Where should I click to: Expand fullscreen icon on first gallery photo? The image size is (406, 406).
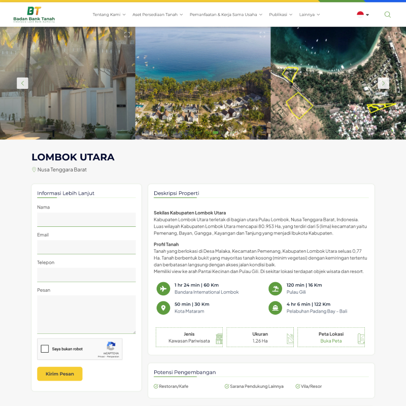(127, 35)
